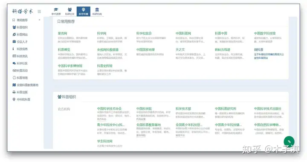Viewport: 307px width, 162px height.
Task: Click the 官方机构 category label
Action: tap(64, 109)
